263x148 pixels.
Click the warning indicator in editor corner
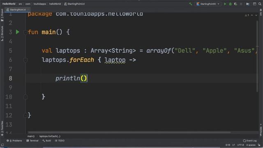point(247,15)
